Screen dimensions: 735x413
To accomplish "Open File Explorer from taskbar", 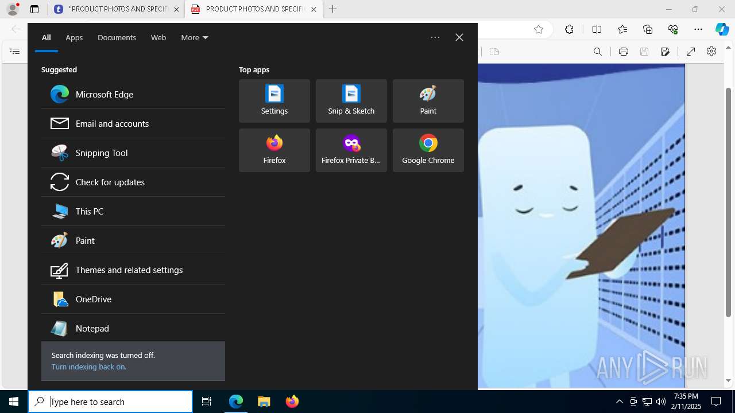I will (x=264, y=402).
